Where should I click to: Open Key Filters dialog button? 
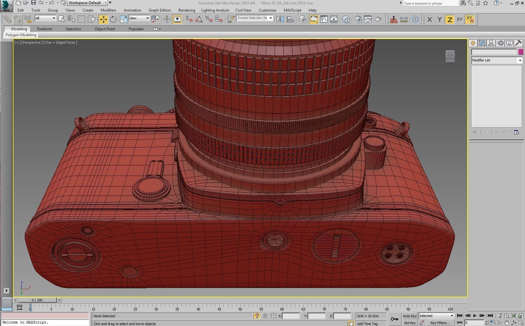440,323
